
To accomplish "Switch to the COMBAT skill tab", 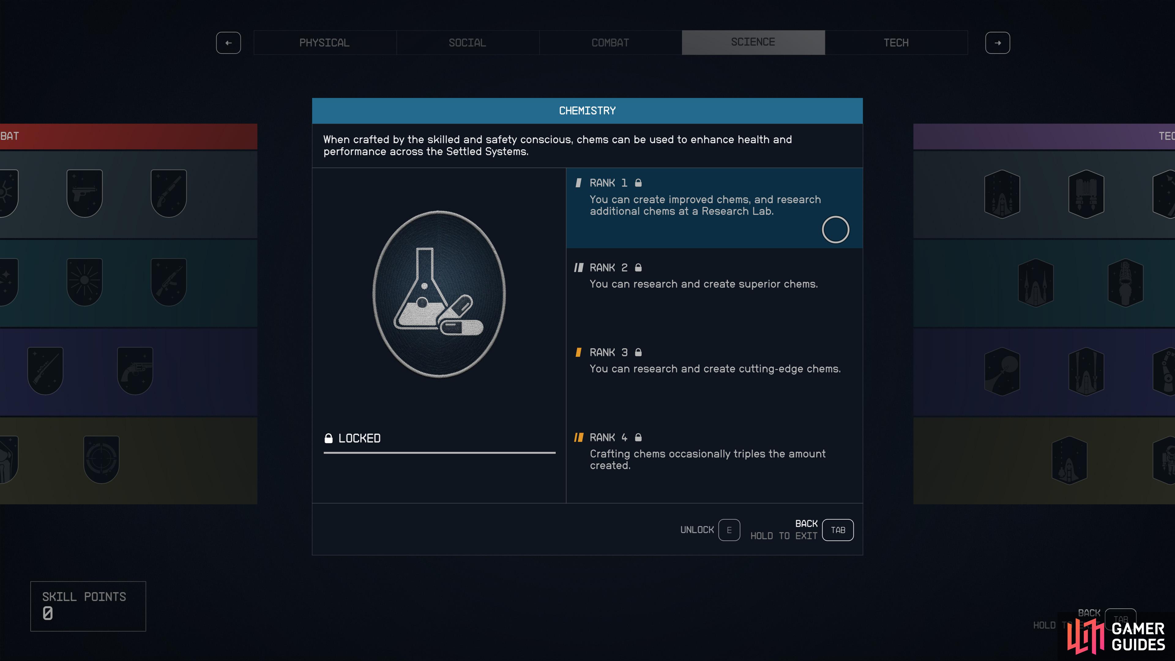I will pyautogui.click(x=610, y=43).
